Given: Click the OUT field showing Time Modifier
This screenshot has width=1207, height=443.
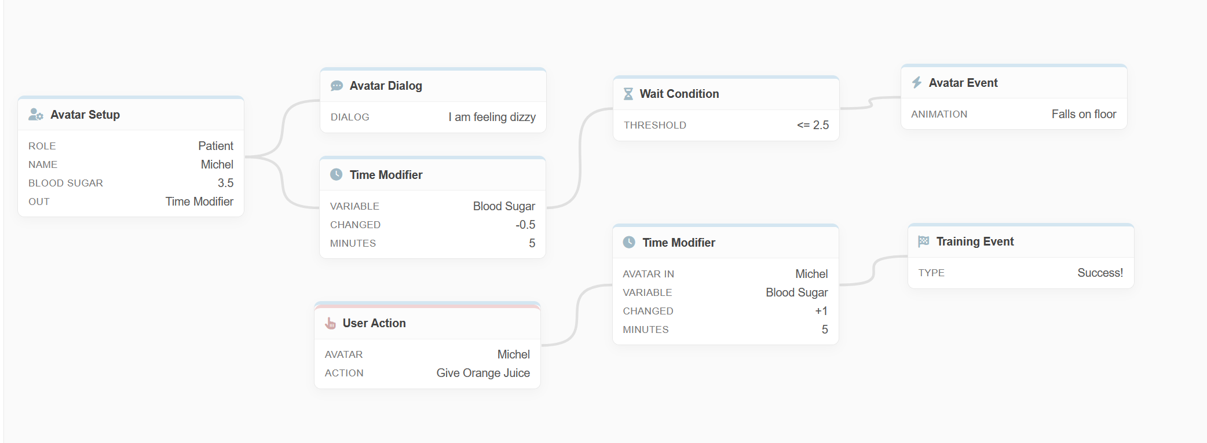Looking at the screenshot, I should [199, 201].
